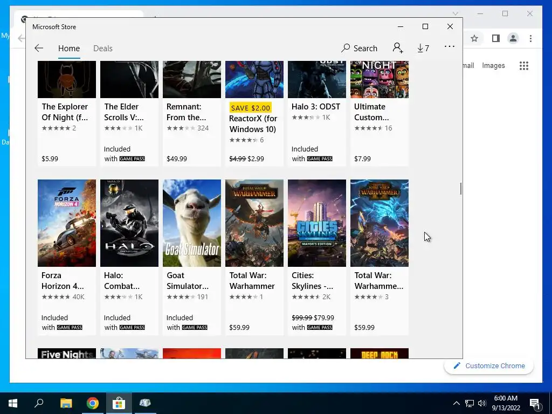The width and height of the screenshot is (552, 414).
Task: Click struck-through $4.99 ReactorX price
Action: click(237, 159)
